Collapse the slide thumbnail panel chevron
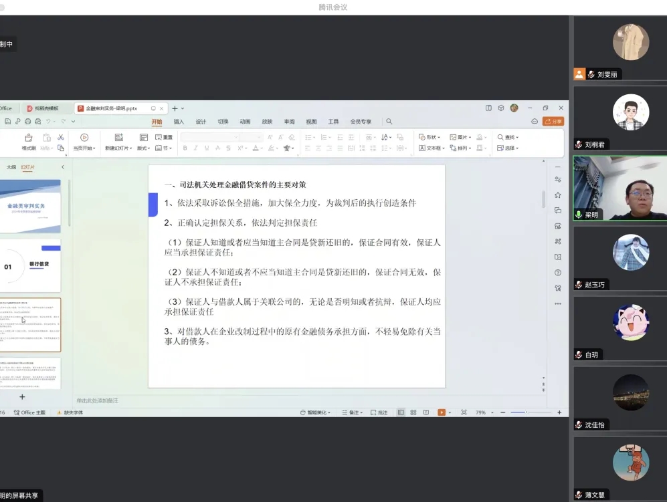 pyautogui.click(x=63, y=167)
